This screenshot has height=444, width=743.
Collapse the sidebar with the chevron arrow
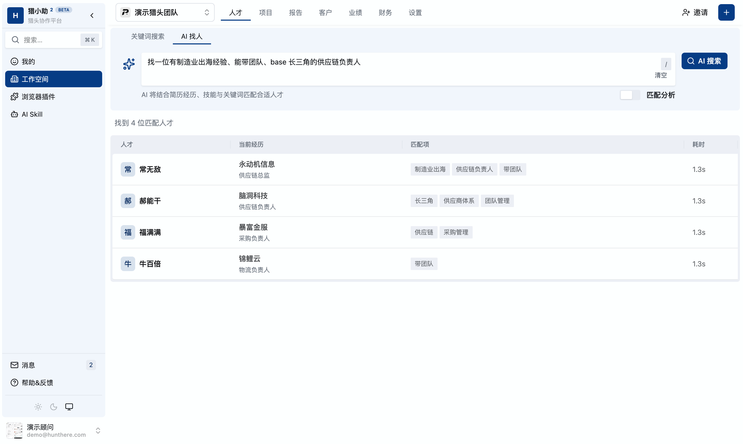pyautogui.click(x=92, y=15)
